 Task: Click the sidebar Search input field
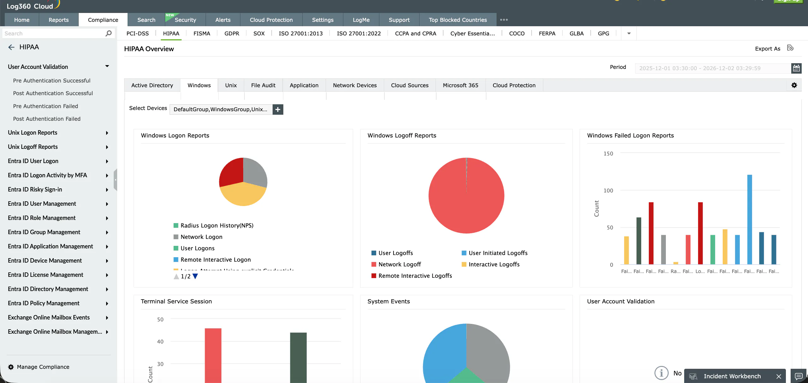(x=54, y=33)
